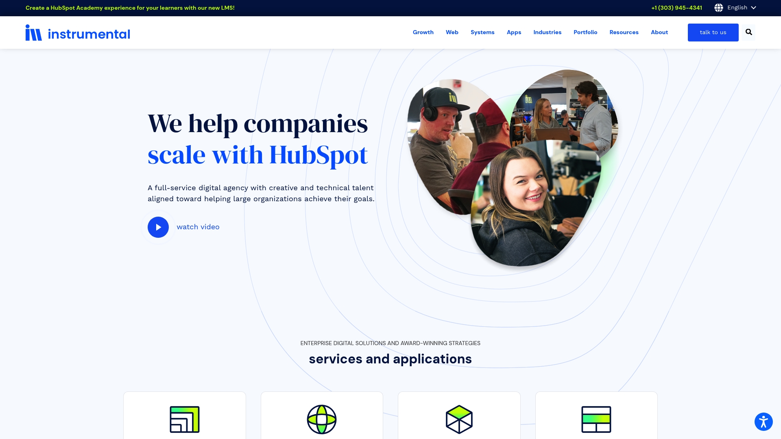This screenshot has height=439, width=781.
Task: Open the site search
Action: click(748, 32)
